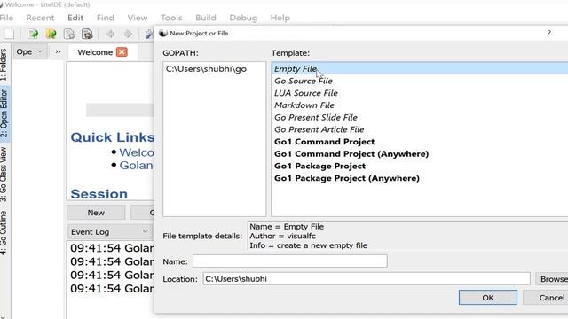Image resolution: width=568 pixels, height=319 pixels.
Task: Click the Save file toolbar icon
Action: point(69,34)
